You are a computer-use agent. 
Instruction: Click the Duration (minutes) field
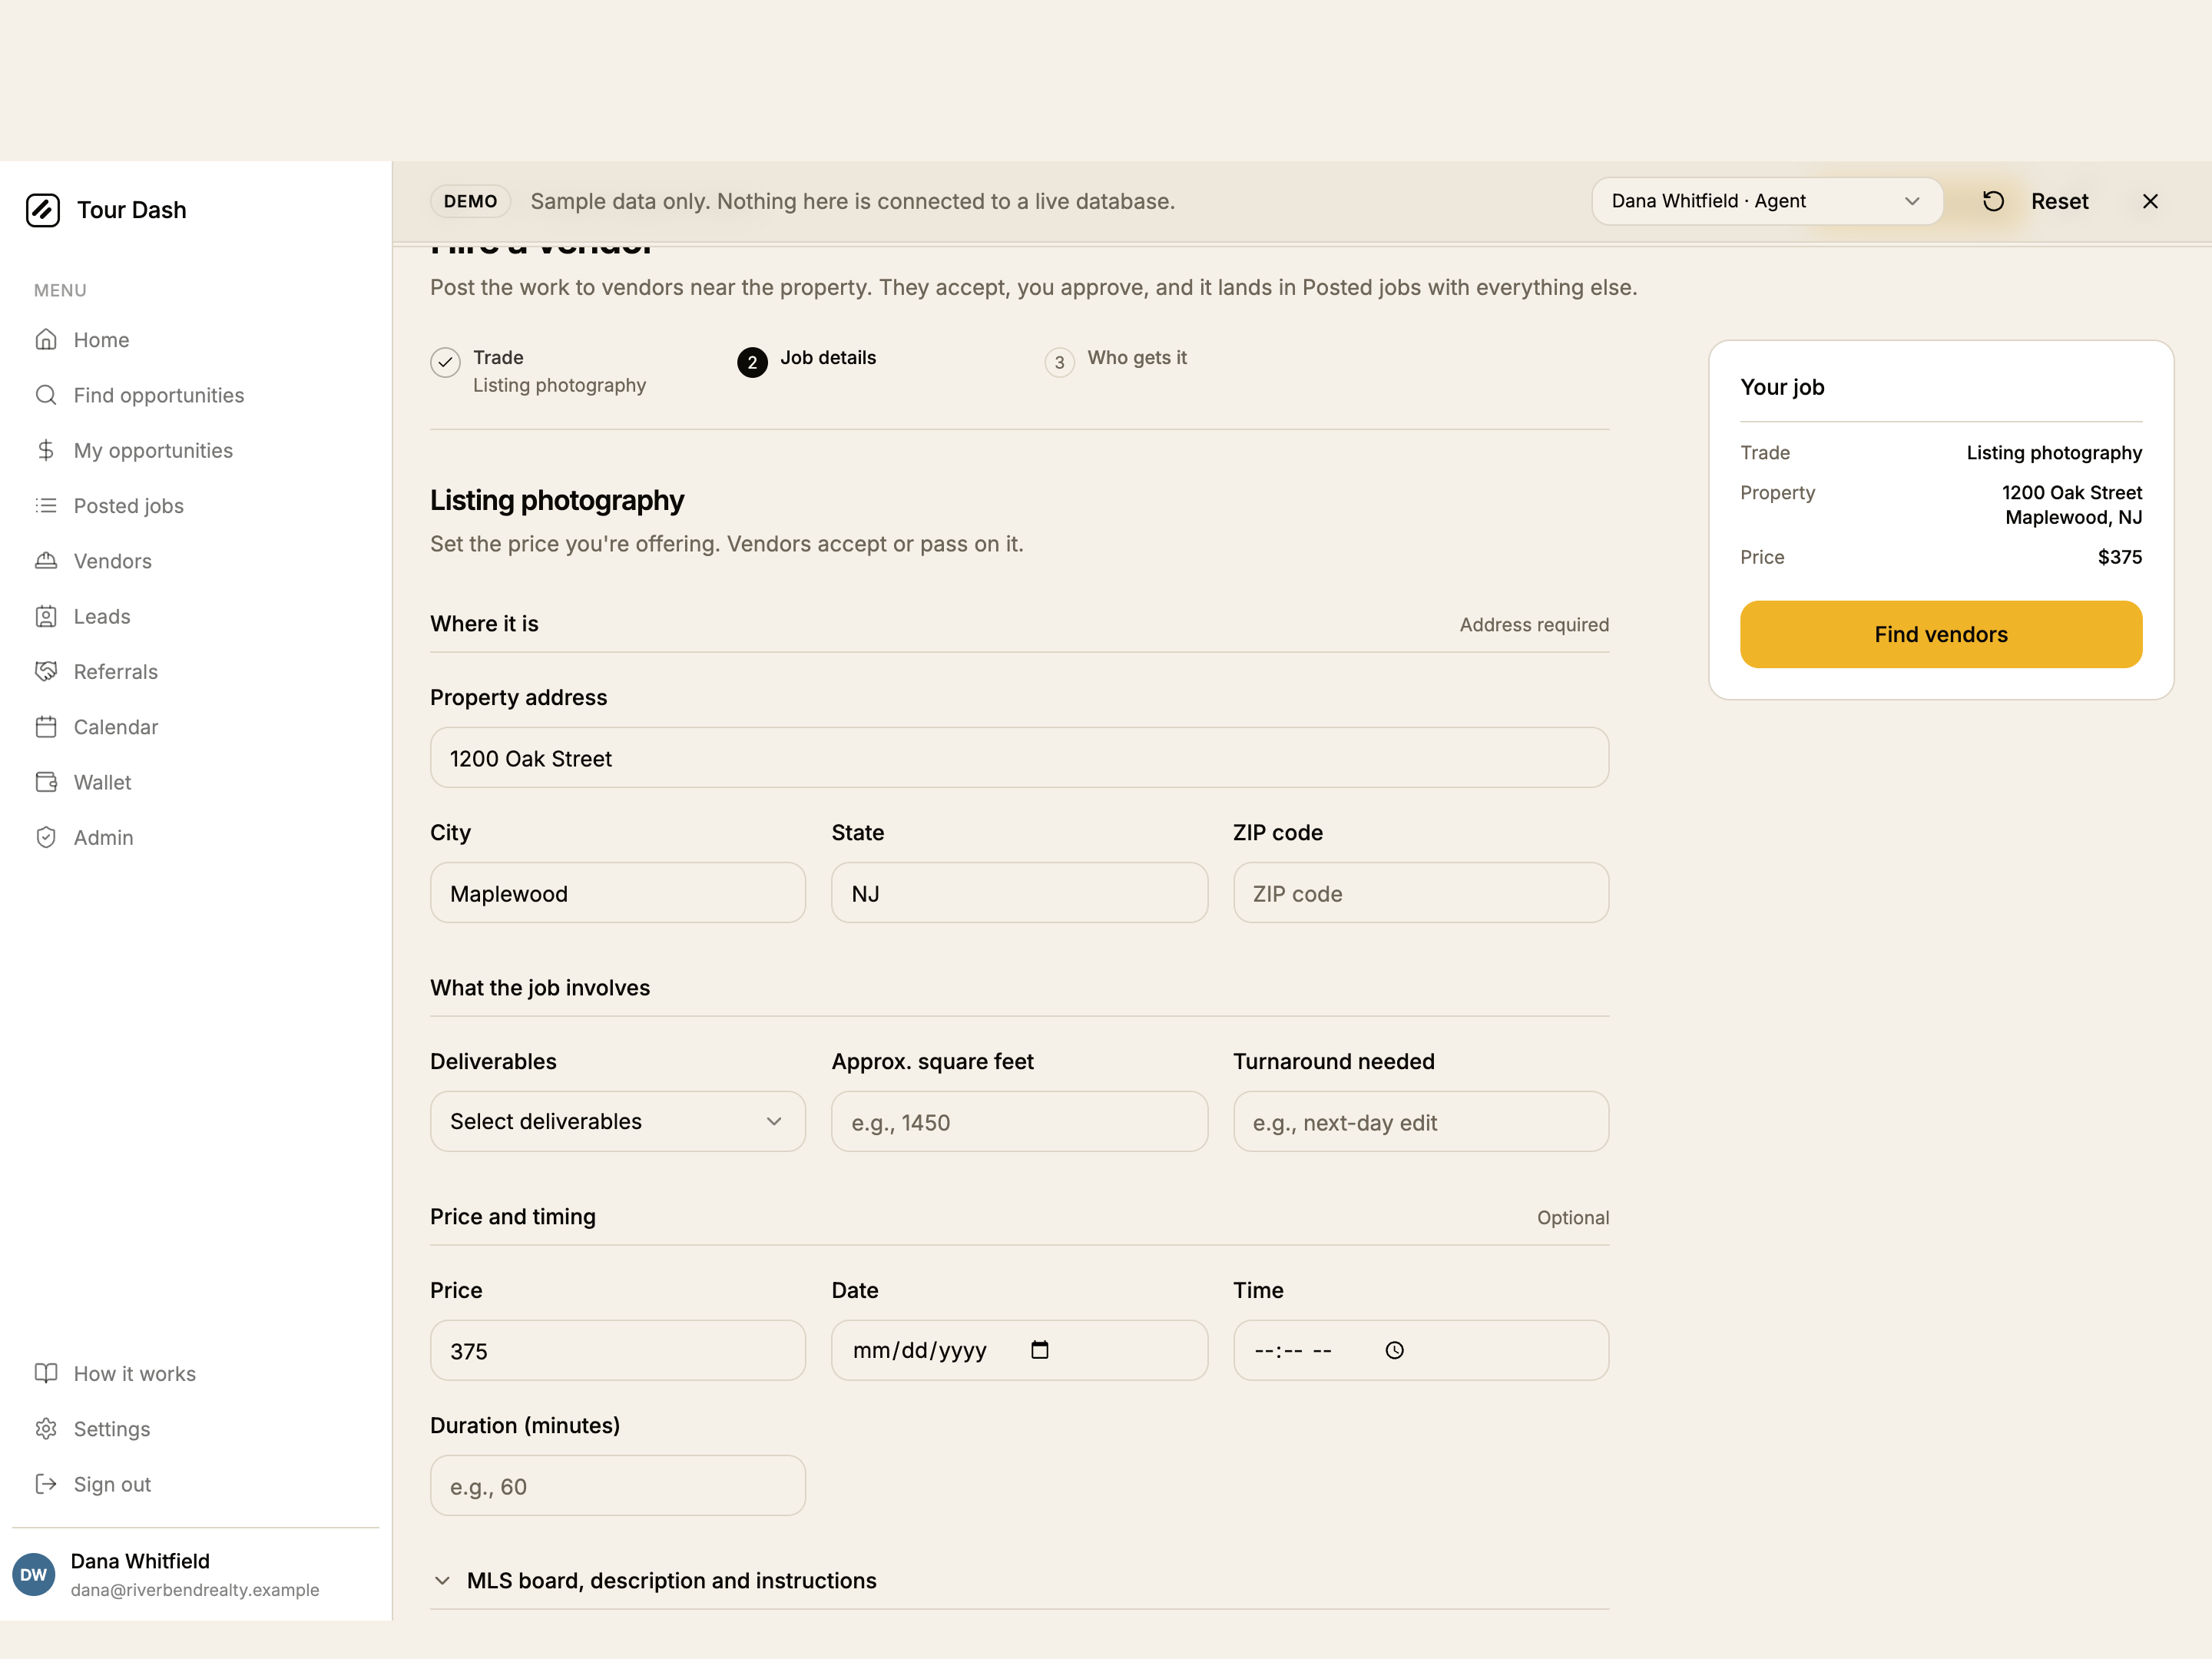pos(618,1486)
